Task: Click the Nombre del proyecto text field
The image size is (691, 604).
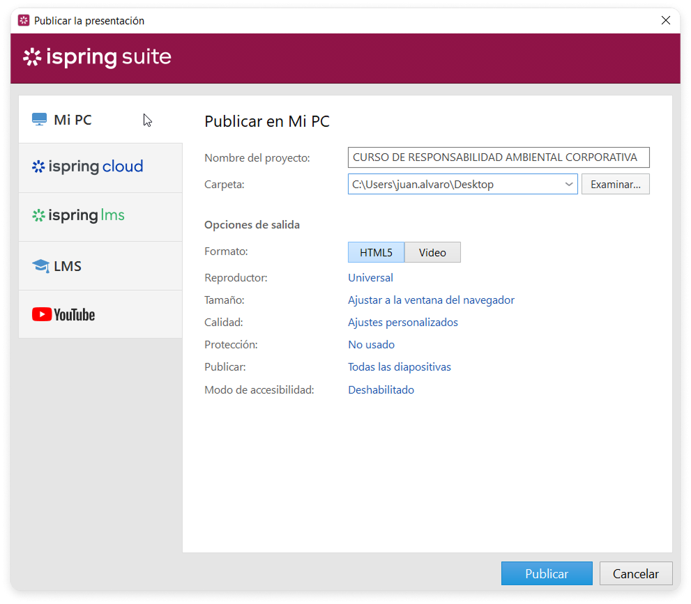Action: (x=498, y=157)
